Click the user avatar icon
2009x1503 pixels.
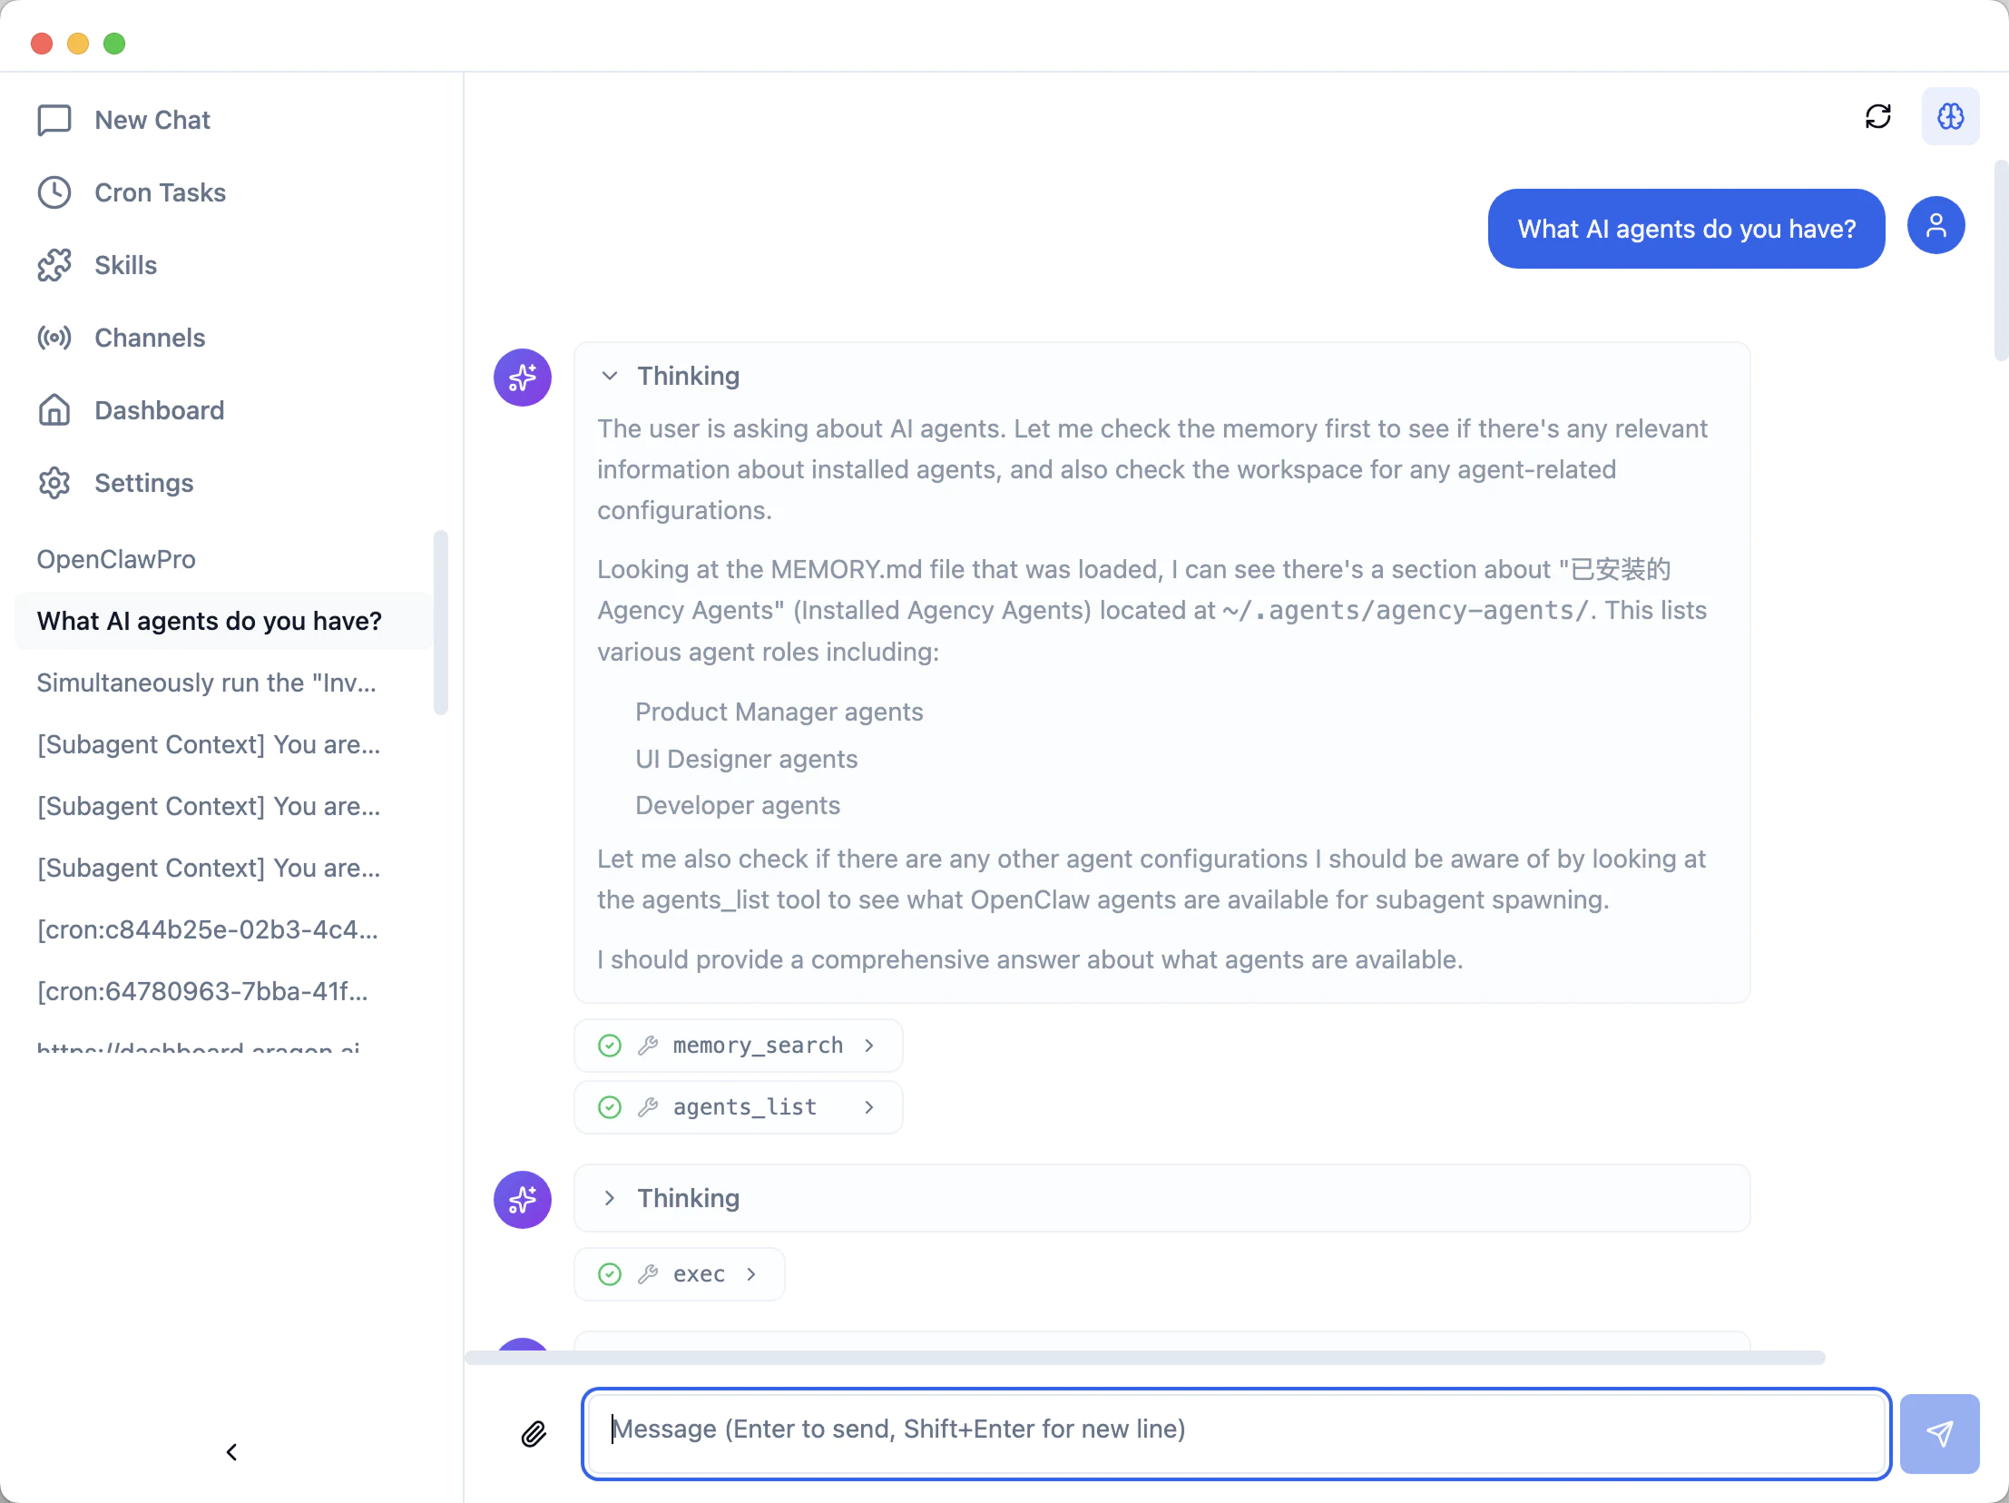1935,225
